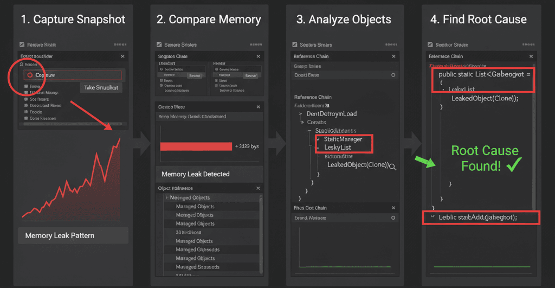
Task: Click the Take Snapshot button in panel 1
Action: [x=101, y=87]
